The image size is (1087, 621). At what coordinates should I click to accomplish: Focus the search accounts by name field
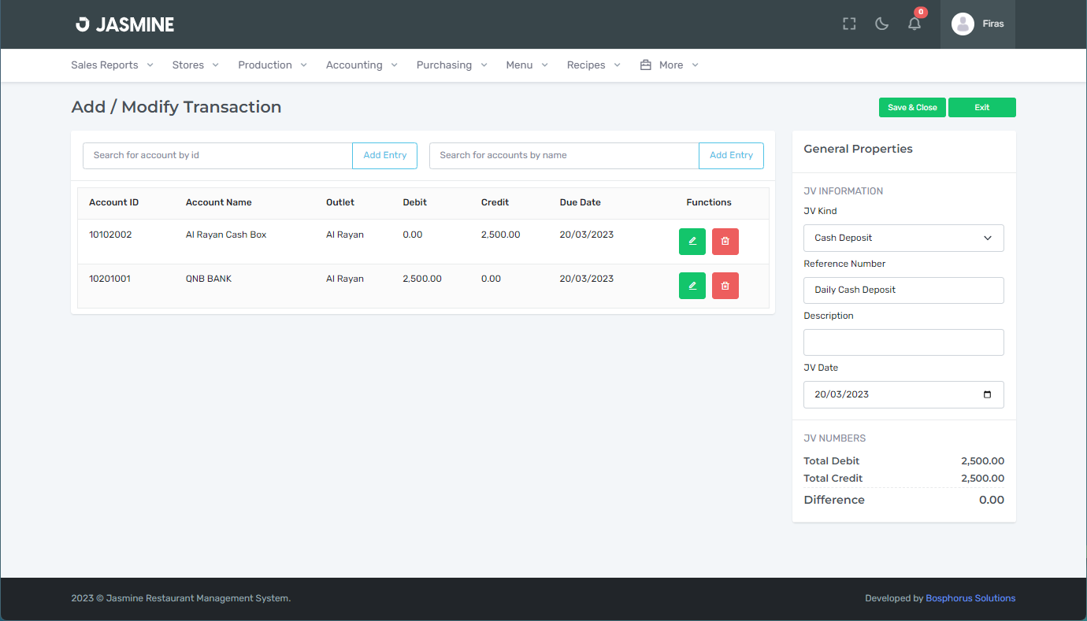tap(563, 156)
